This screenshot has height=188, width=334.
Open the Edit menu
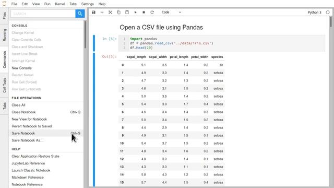coord(25,4)
